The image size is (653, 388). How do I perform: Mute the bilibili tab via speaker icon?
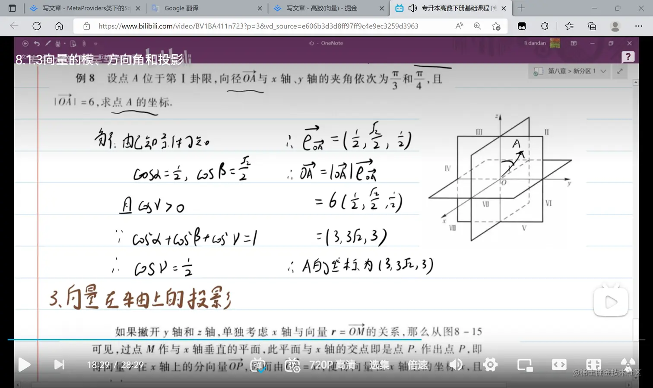412,8
